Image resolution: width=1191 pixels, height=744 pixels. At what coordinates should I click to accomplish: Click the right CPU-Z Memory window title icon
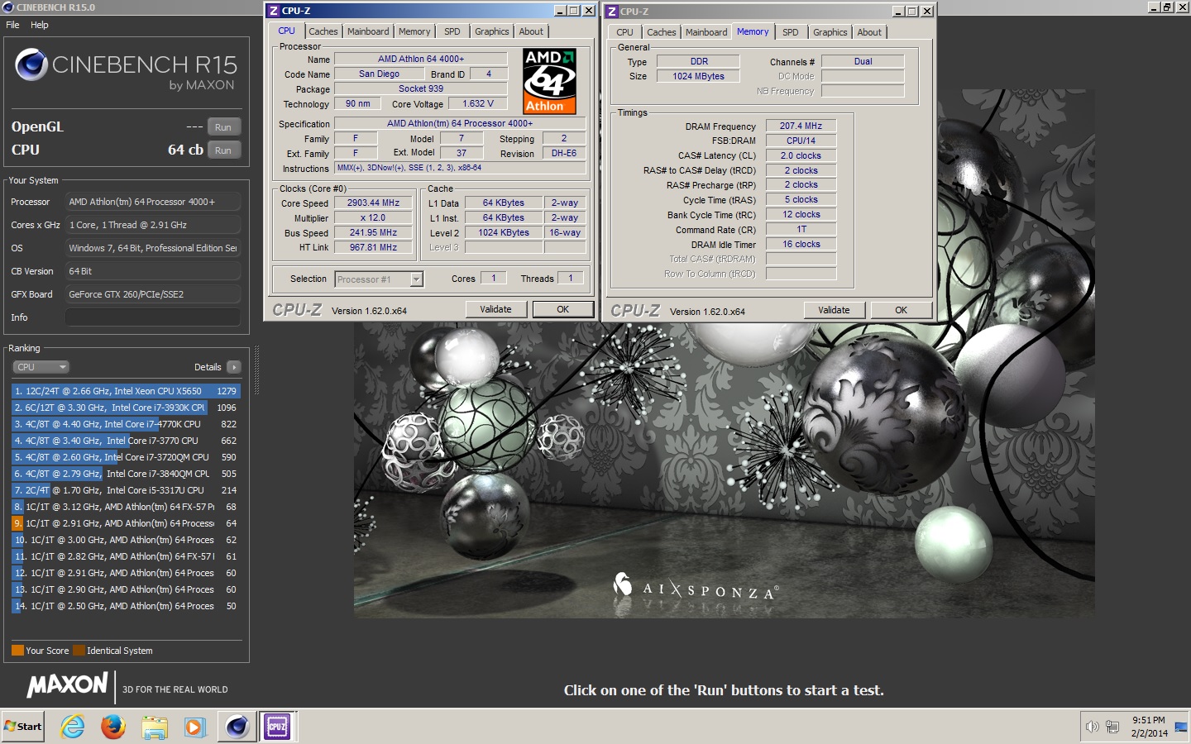tap(612, 12)
